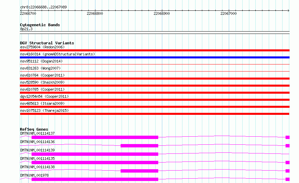This screenshot has height=183, width=299.
Task: Click the red bar under nsv465613
Action: point(155,107)
